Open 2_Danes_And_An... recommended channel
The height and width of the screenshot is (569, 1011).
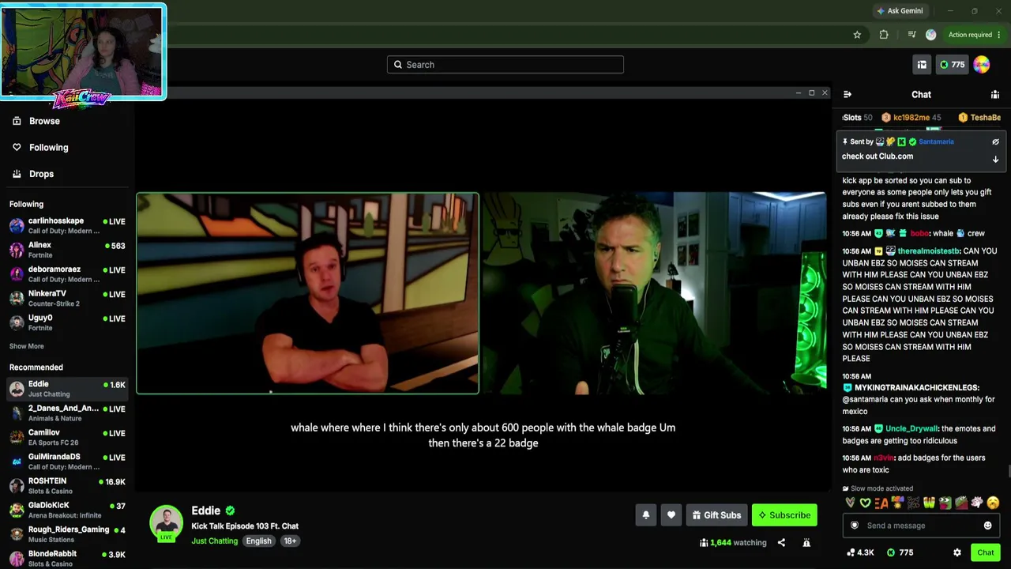67,413
